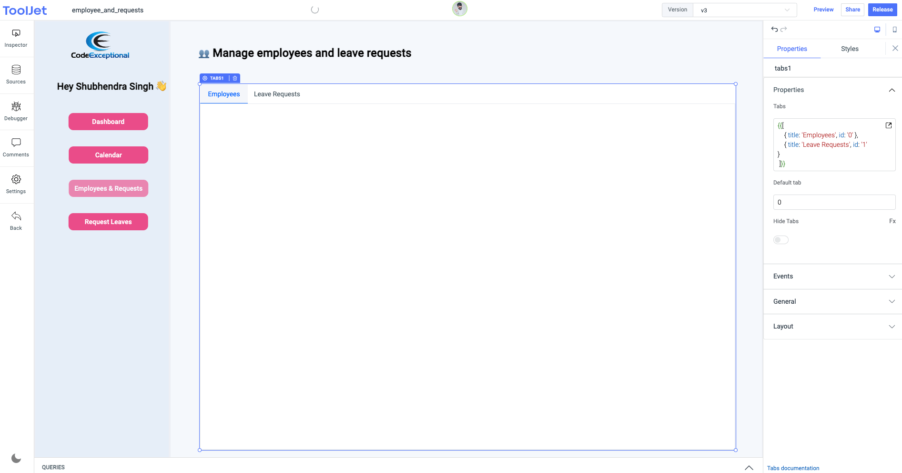Screen dimensions: 902x473
Task: Open the Version v3 dropdown
Action: tap(745, 10)
